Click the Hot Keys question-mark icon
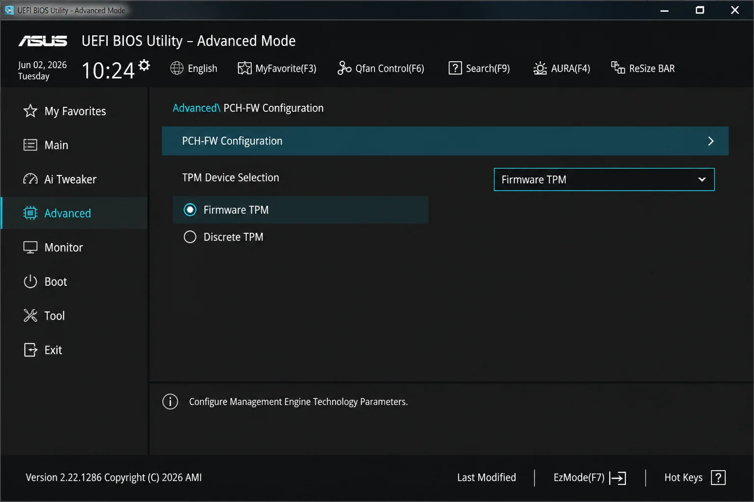The image size is (754, 502). tap(718, 477)
